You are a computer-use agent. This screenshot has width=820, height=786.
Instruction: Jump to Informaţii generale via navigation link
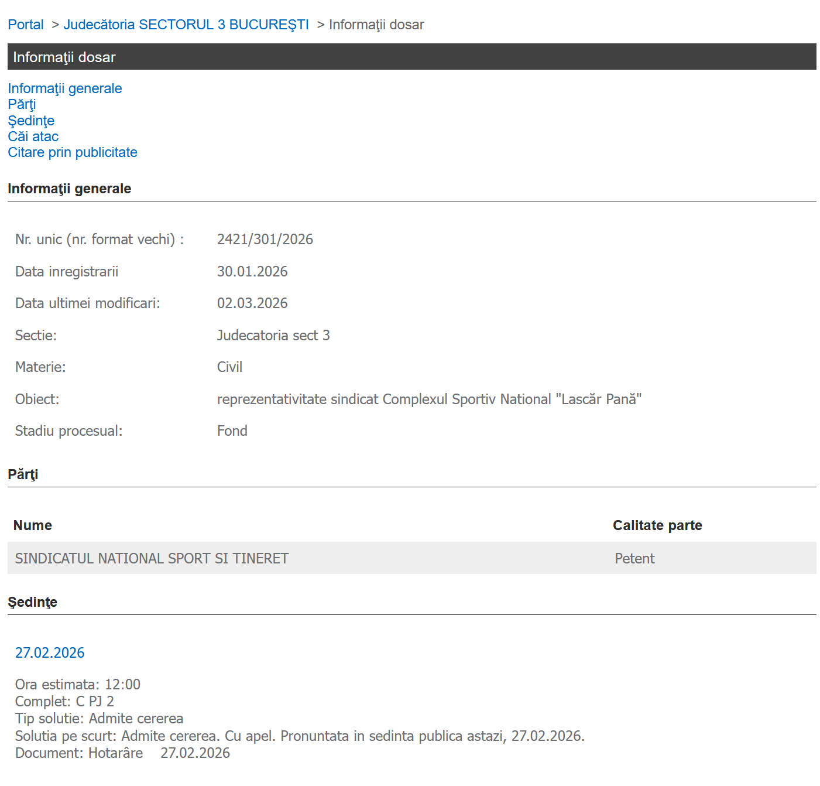pyautogui.click(x=65, y=88)
